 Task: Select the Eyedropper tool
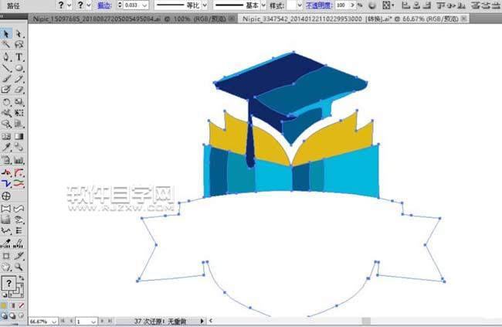point(5,147)
